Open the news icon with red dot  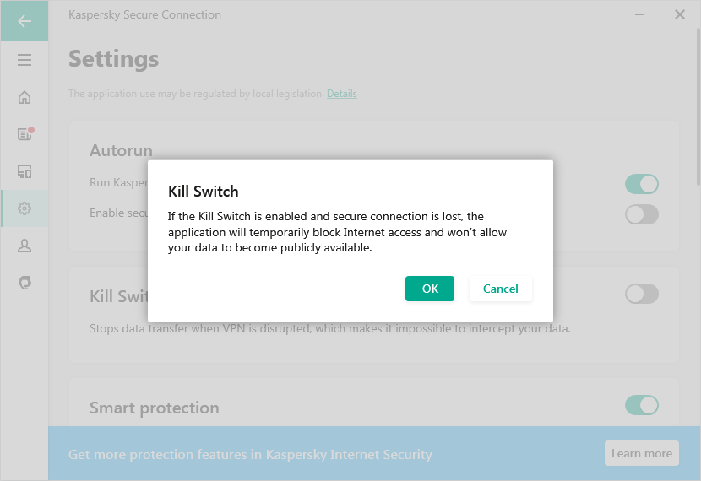[x=24, y=134]
